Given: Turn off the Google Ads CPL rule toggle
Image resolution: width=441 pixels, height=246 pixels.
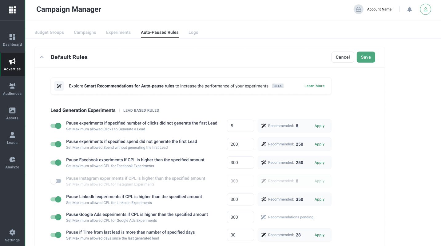Looking at the screenshot, I should [56, 217].
